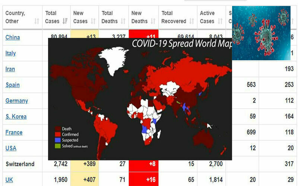Click sort icon in Country, Other column
The height and width of the screenshot is (186, 298).
pyautogui.click(x=37, y=22)
